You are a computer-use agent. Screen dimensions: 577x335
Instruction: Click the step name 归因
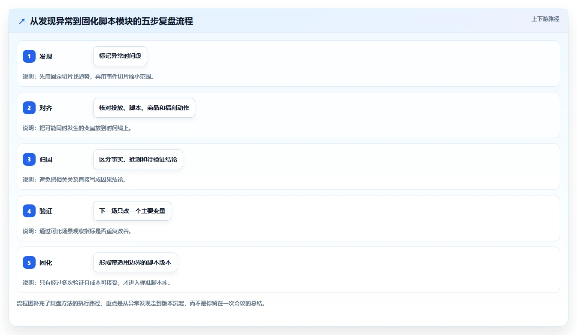pyautogui.click(x=46, y=159)
